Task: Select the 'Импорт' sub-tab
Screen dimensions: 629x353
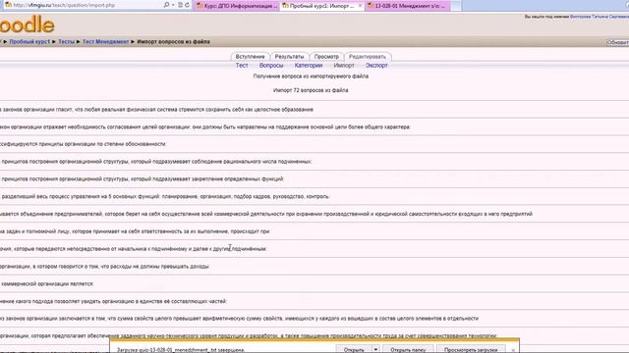Action: 344,66
